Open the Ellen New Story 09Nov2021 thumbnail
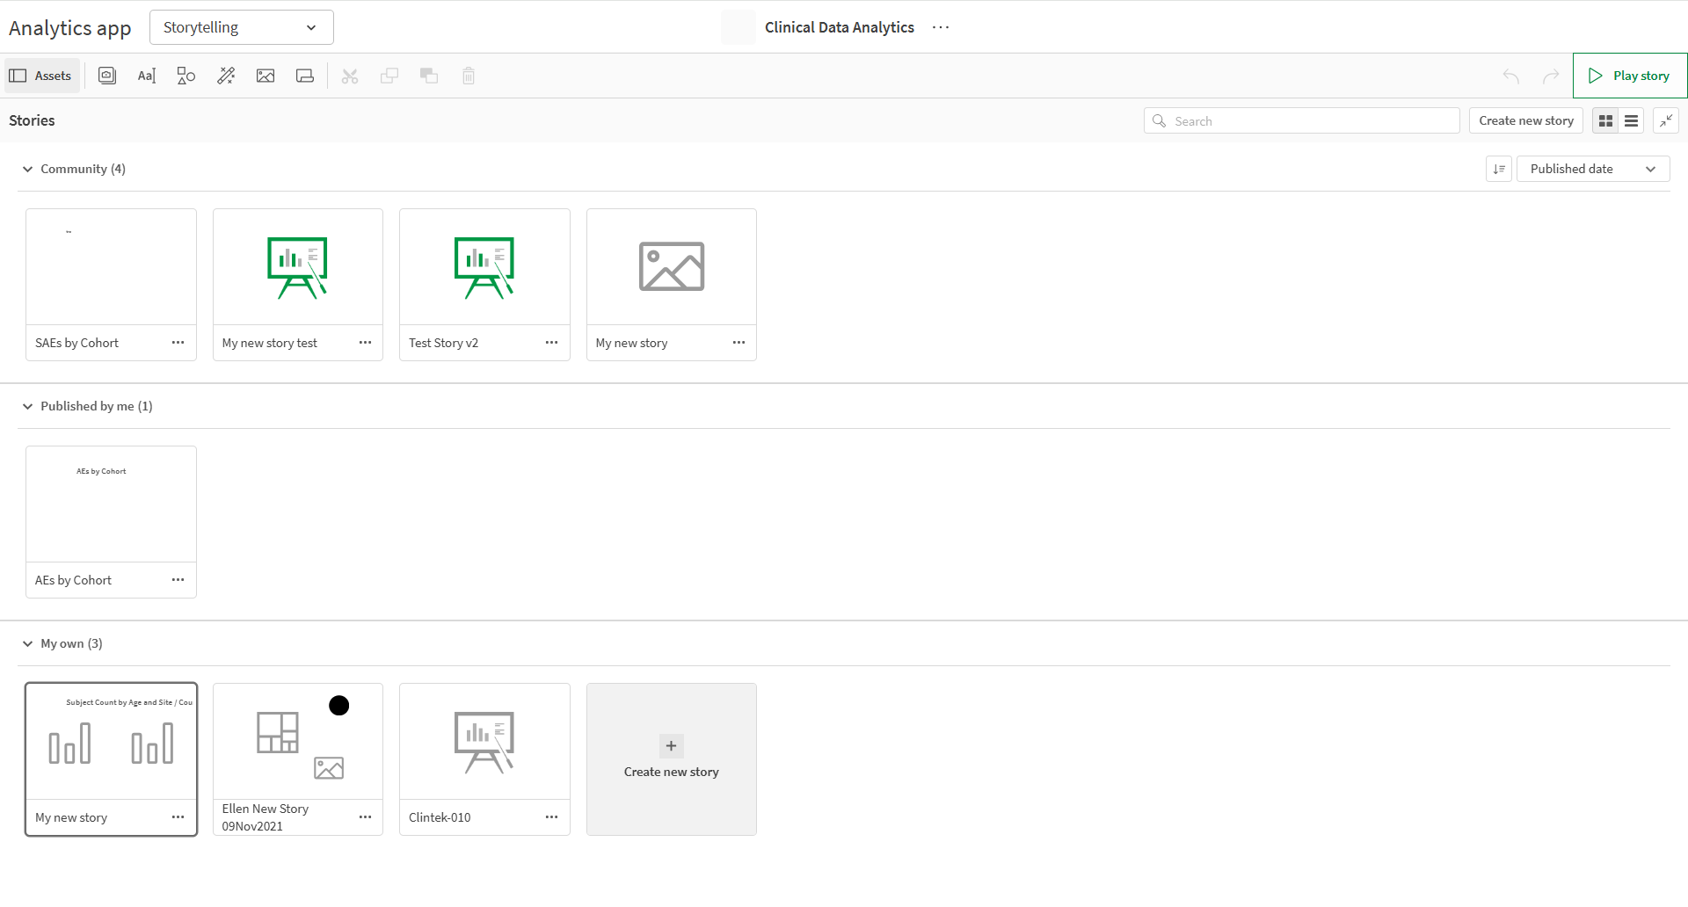 298,742
